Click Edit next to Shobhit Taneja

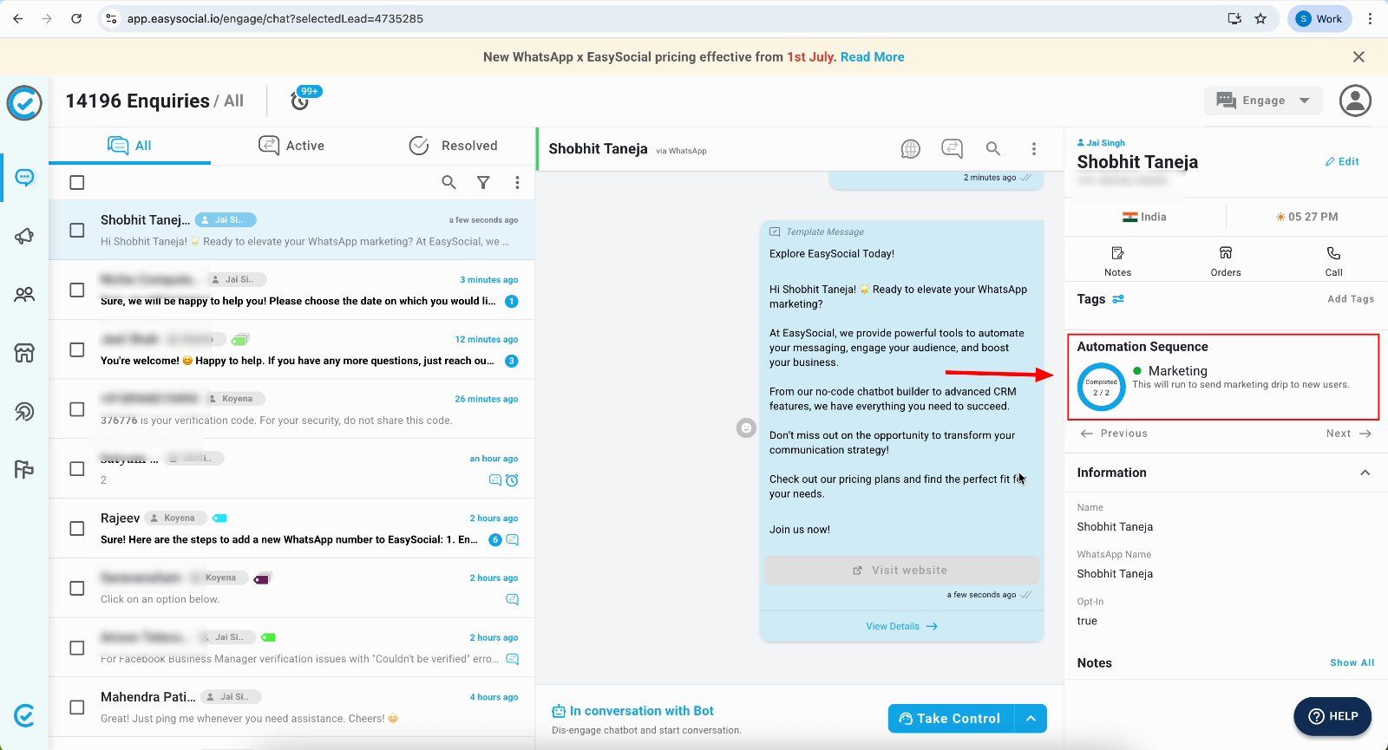[1342, 161]
